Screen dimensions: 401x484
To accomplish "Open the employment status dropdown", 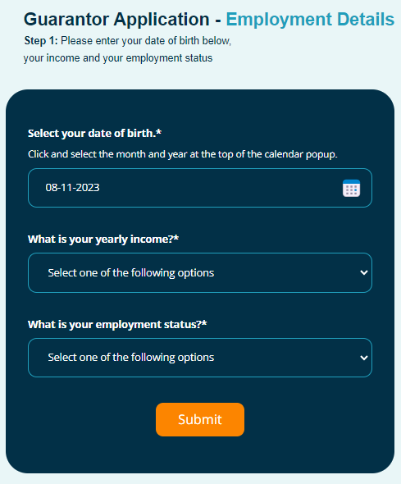I will pyautogui.click(x=200, y=358).
